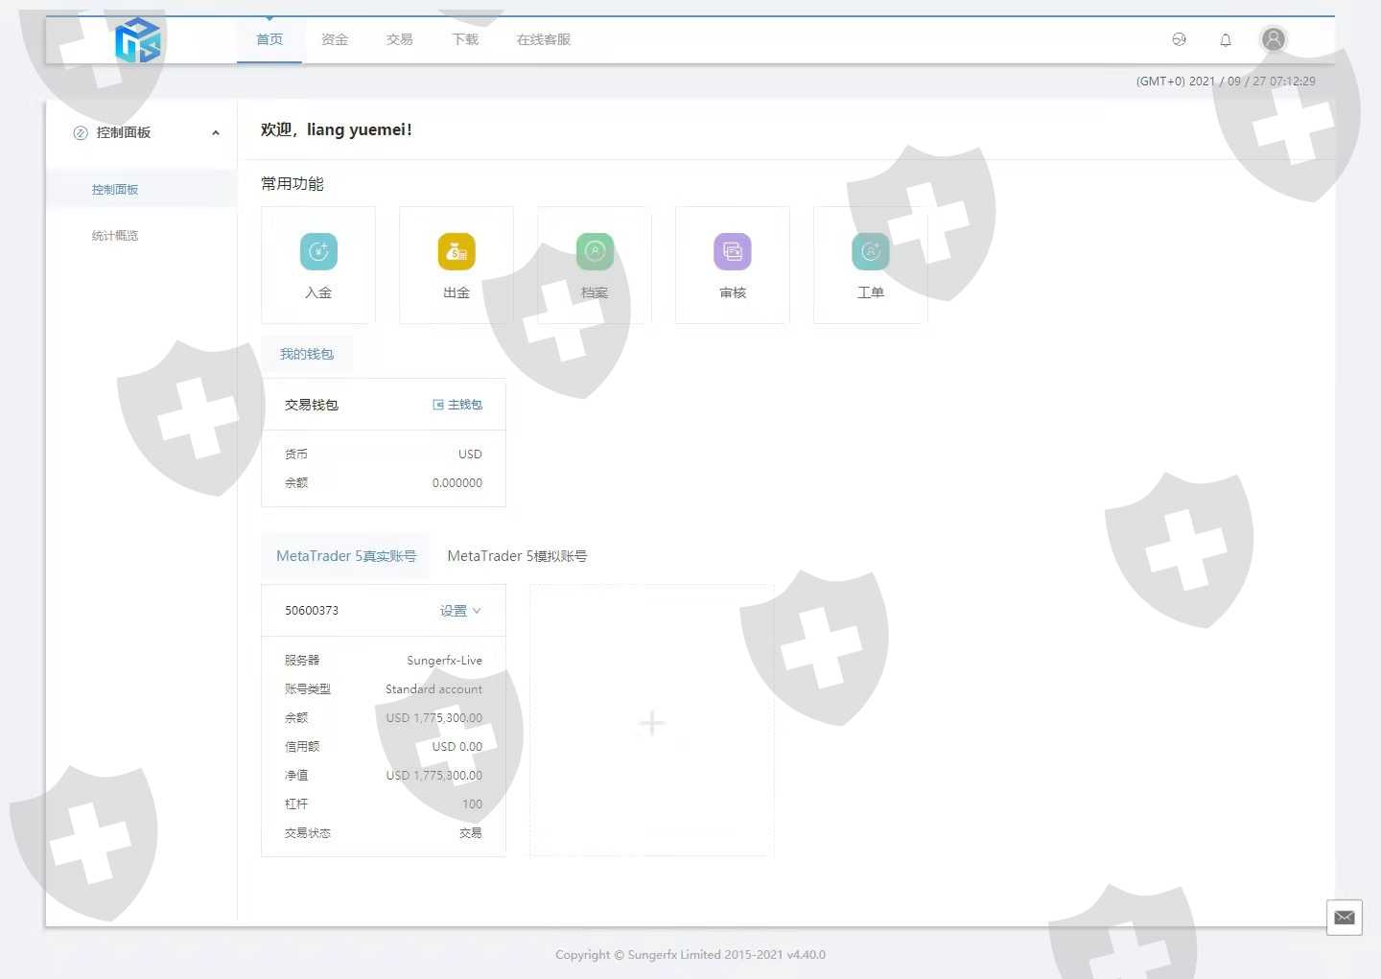The width and height of the screenshot is (1381, 979).
Task: Click the 杠杆 row label
Action: (x=296, y=804)
